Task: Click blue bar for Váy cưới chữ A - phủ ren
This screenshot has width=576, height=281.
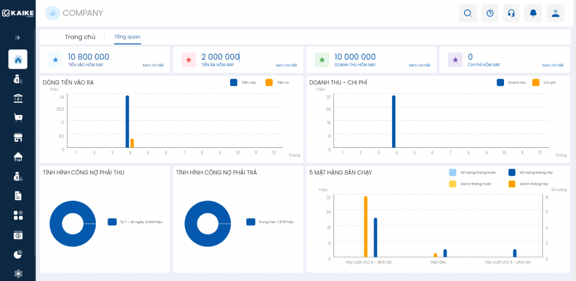Action: tap(515, 253)
